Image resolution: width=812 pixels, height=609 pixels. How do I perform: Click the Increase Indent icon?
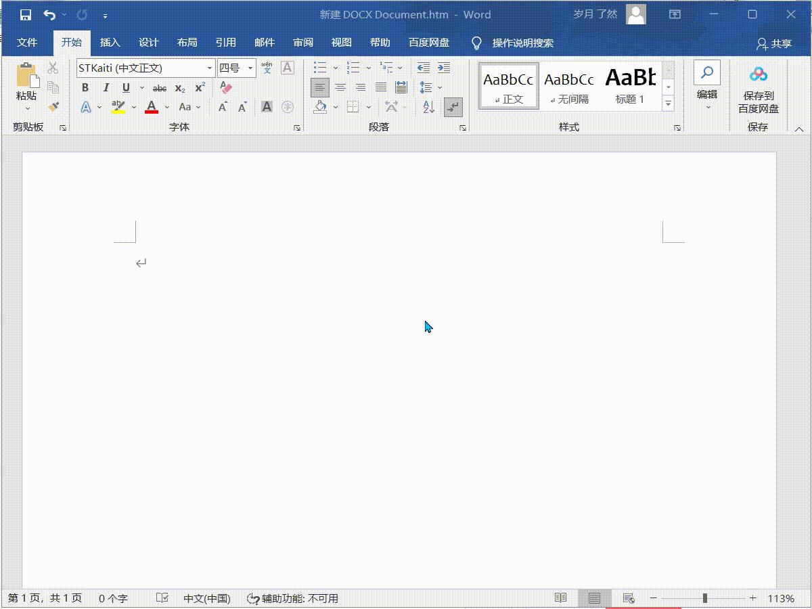pos(444,68)
